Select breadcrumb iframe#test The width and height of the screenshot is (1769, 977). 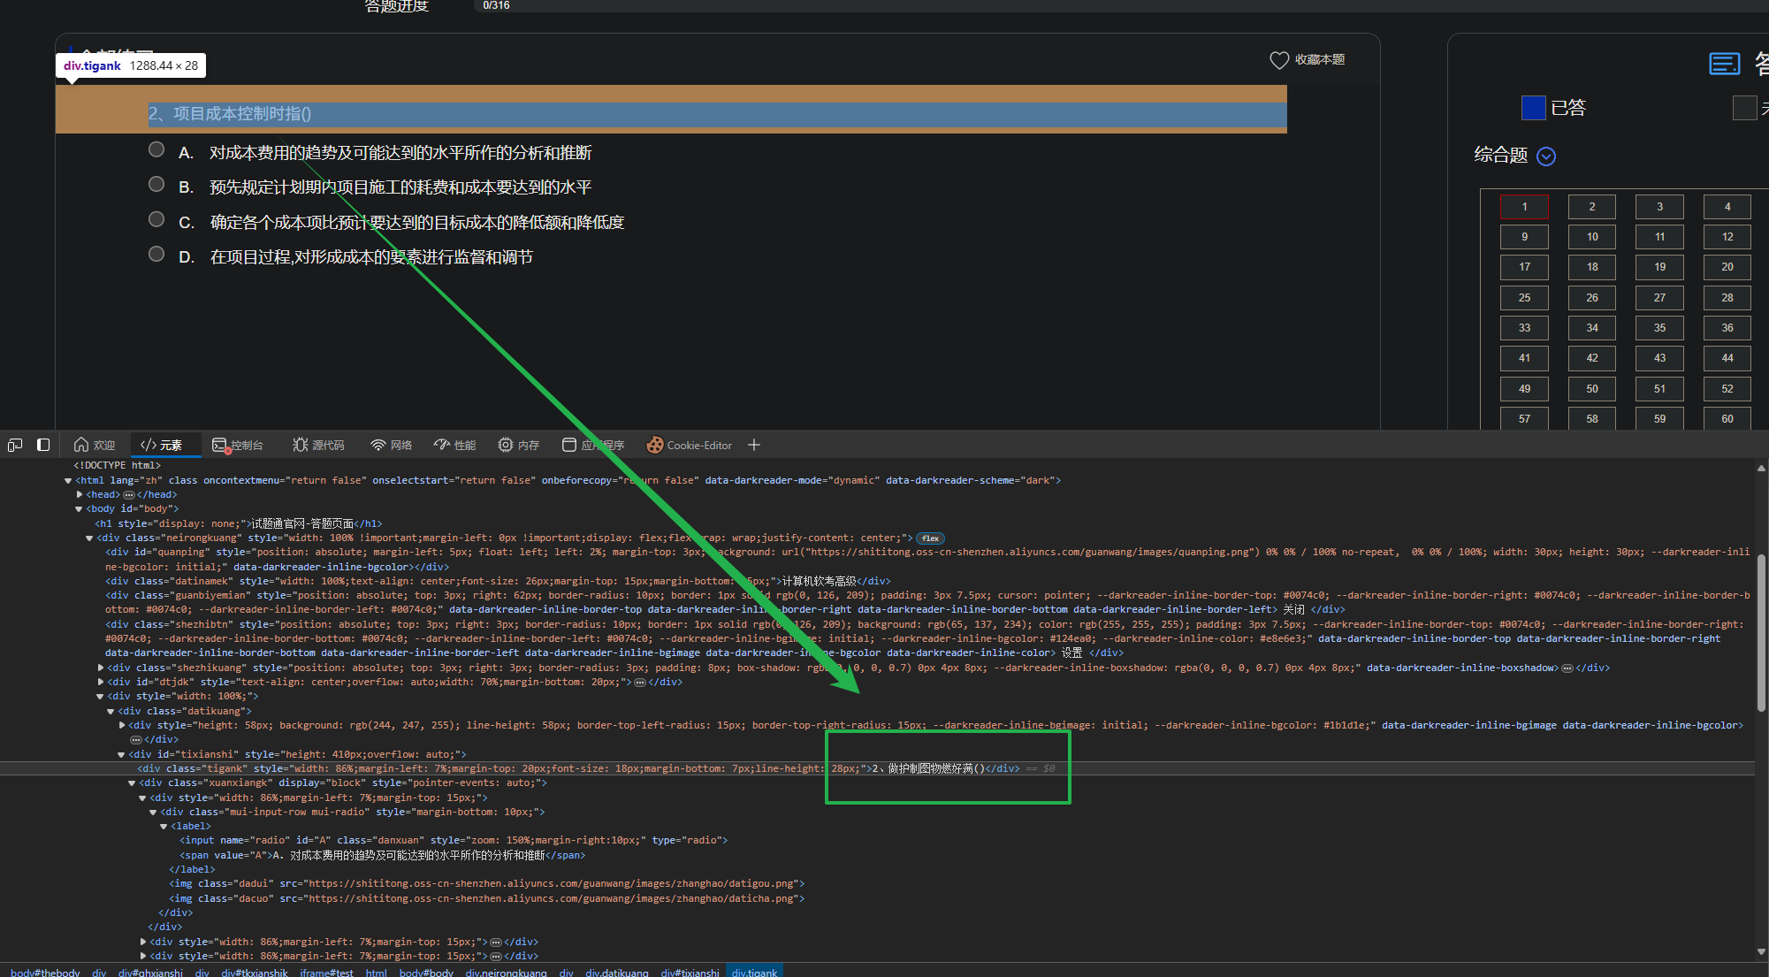(x=326, y=972)
